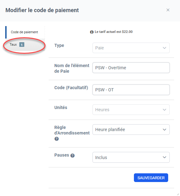Close the Modifier le code de paiement dialog

(x=168, y=10)
